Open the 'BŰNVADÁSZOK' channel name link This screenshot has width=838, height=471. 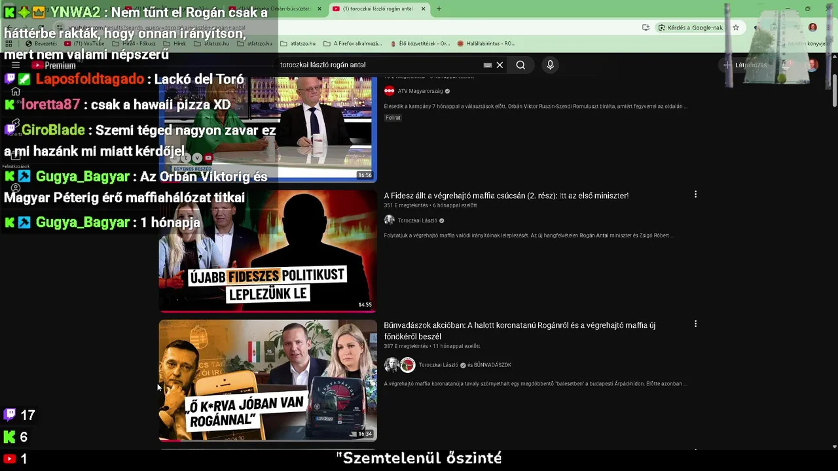(492, 365)
